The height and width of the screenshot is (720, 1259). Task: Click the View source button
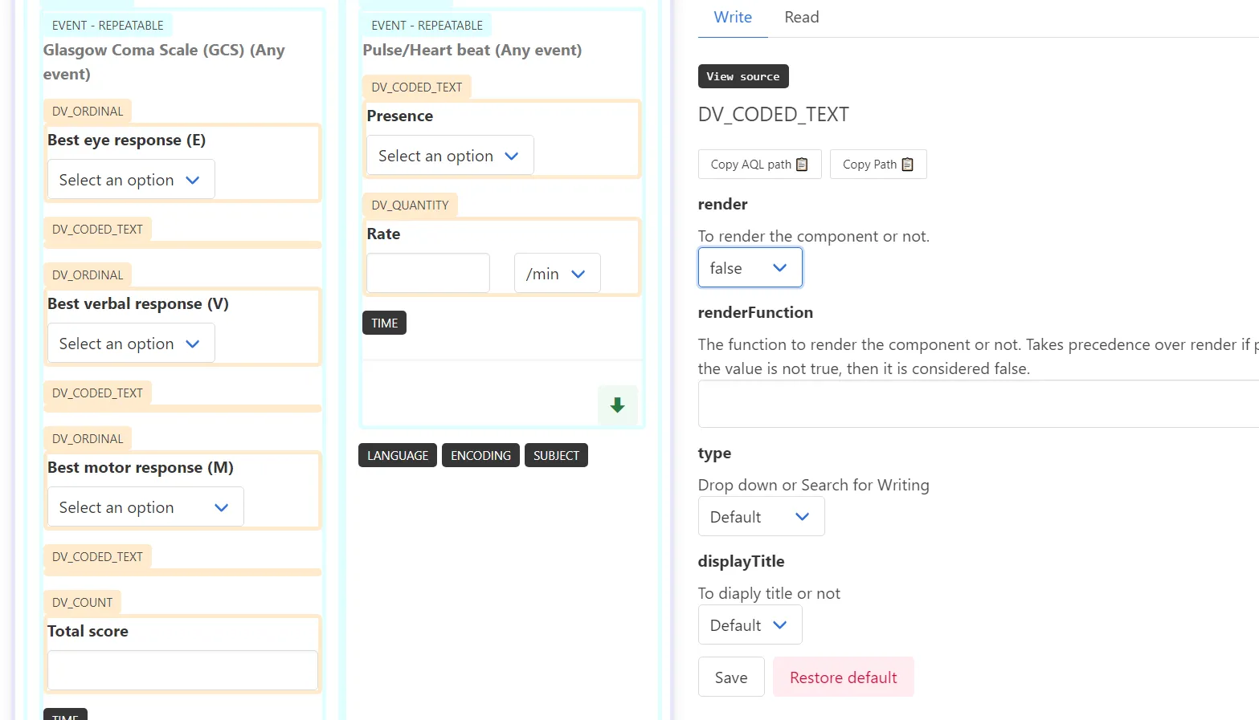point(743,76)
